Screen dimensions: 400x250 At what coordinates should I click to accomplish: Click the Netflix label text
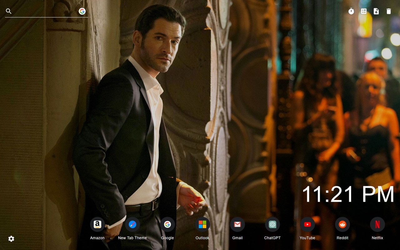pyautogui.click(x=377, y=238)
